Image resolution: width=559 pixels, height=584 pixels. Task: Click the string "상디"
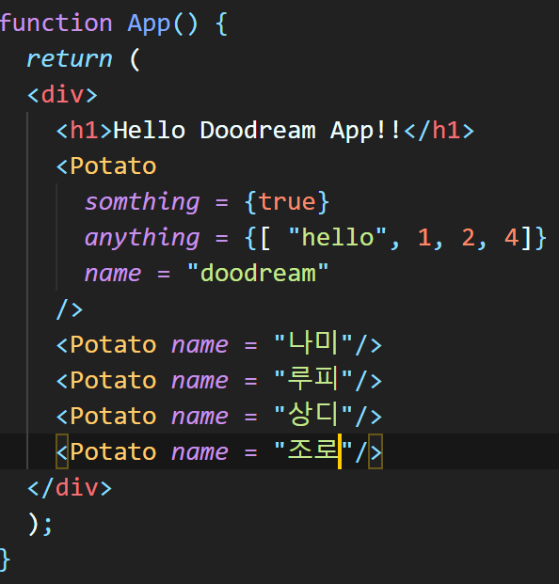[x=313, y=414]
